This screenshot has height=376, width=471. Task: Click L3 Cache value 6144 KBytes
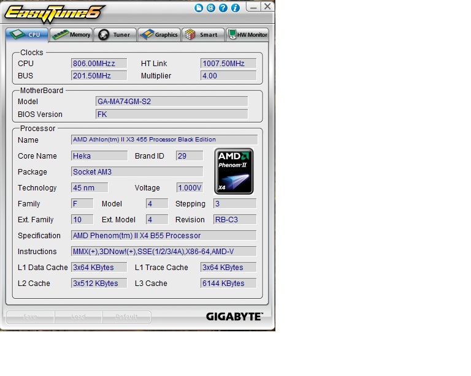point(229,283)
